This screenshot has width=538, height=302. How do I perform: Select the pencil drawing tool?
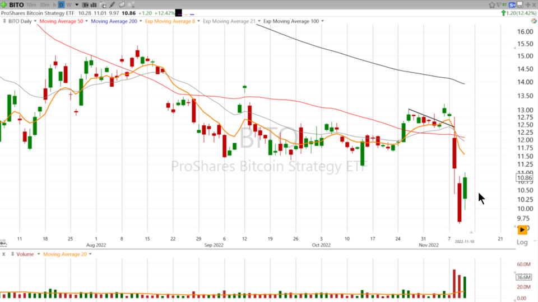click(112, 4)
